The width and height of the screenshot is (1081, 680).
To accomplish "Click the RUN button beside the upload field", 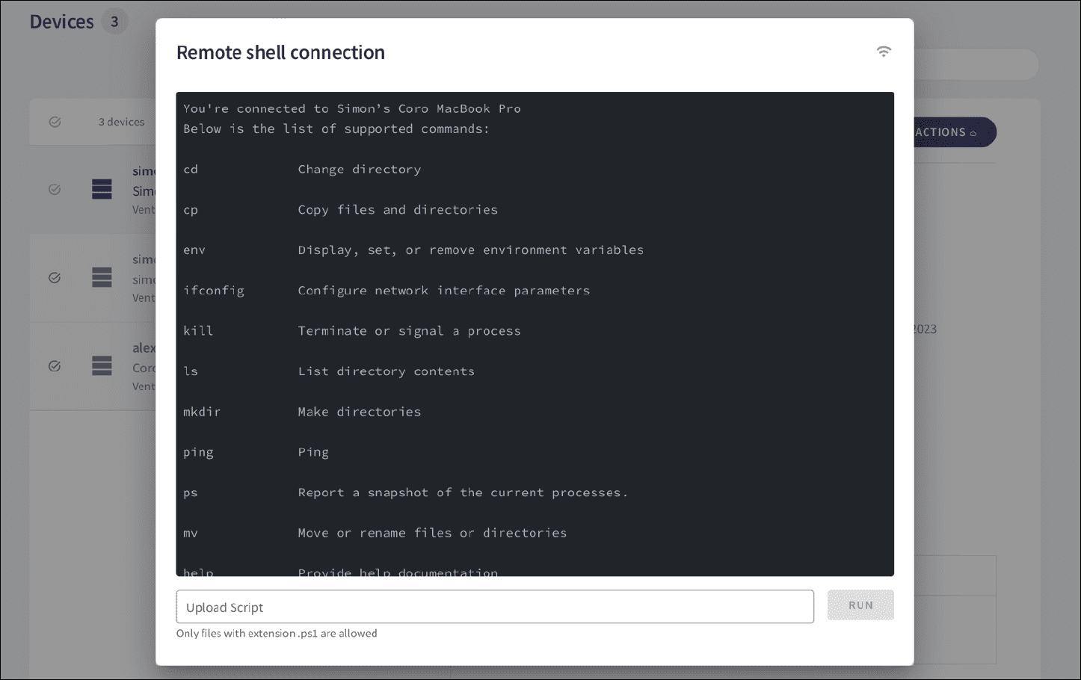I will coord(860,605).
